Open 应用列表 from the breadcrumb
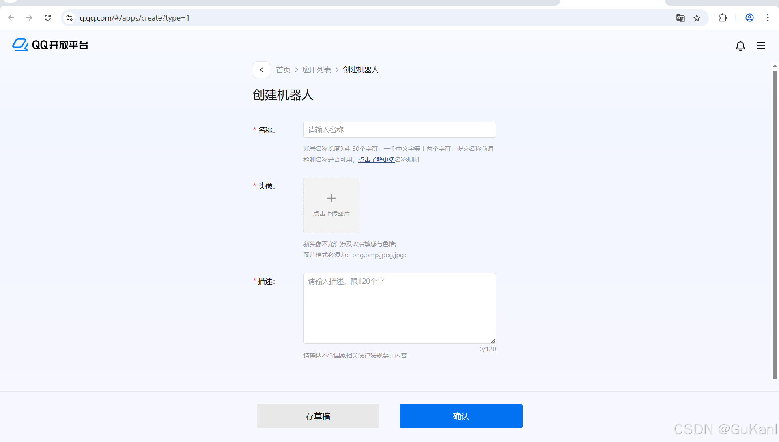The width and height of the screenshot is (779, 442). point(317,69)
